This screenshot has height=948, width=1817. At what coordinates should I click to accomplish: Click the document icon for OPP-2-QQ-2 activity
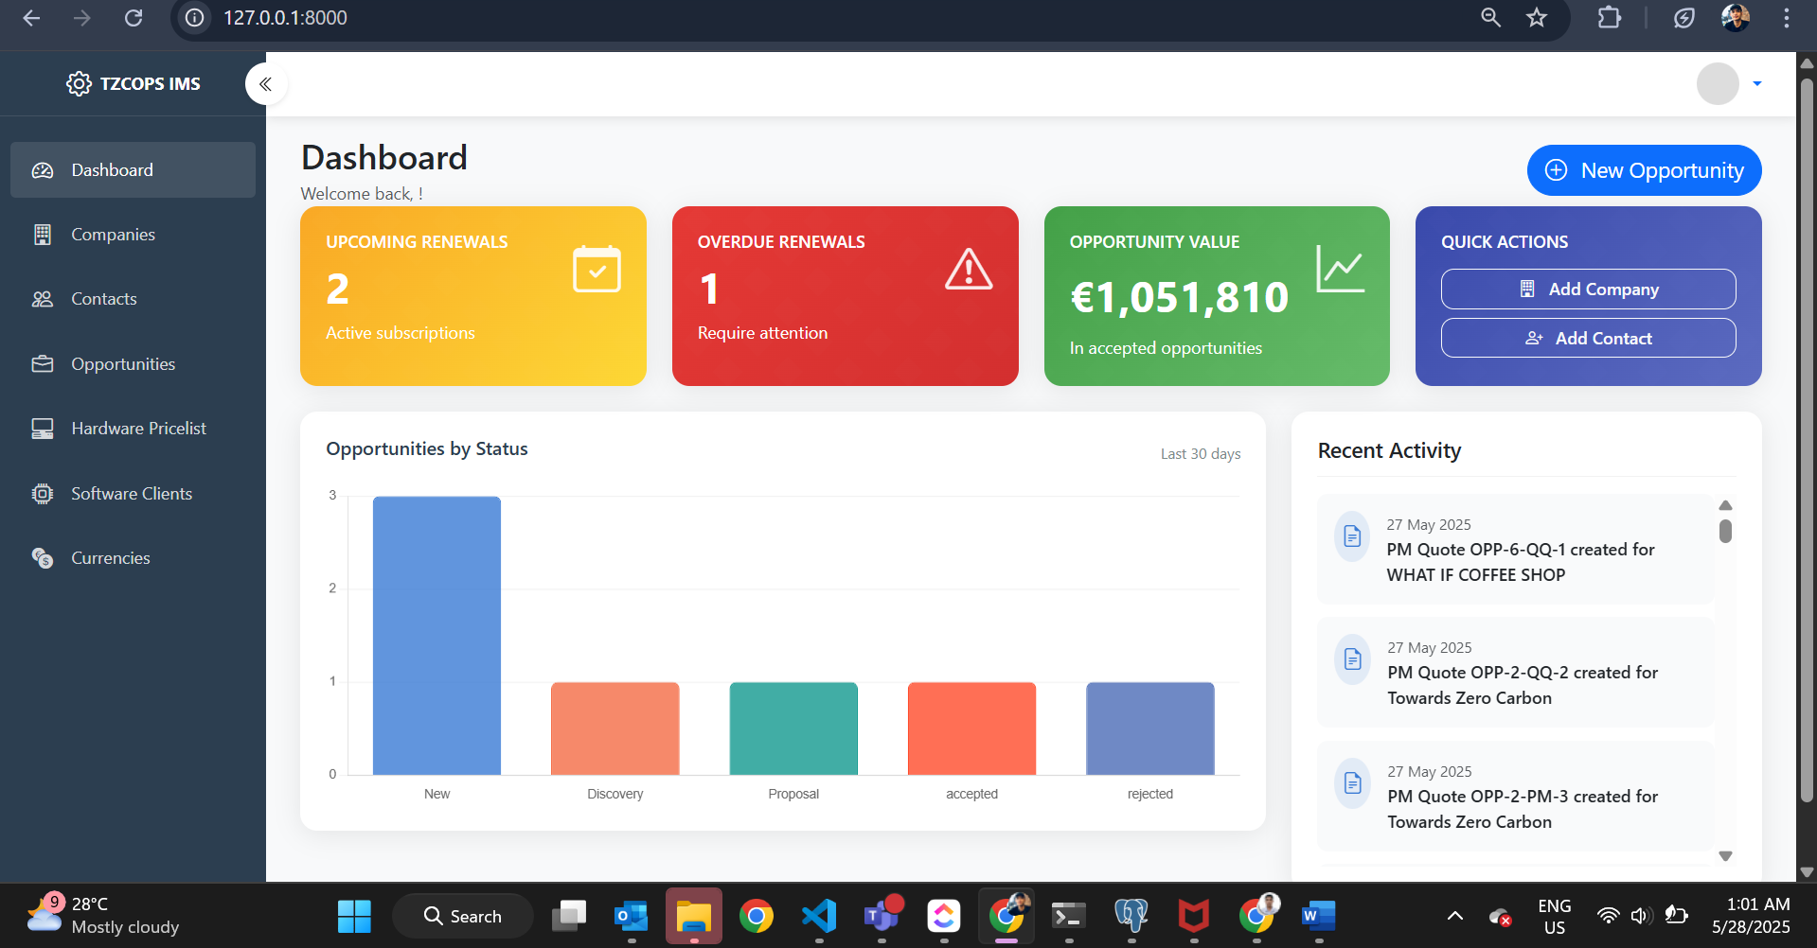pos(1352,659)
